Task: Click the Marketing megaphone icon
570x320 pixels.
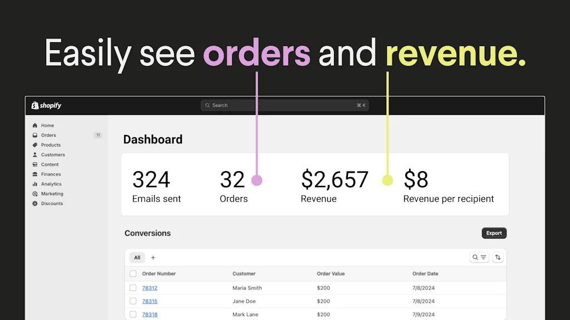Action: [35, 193]
